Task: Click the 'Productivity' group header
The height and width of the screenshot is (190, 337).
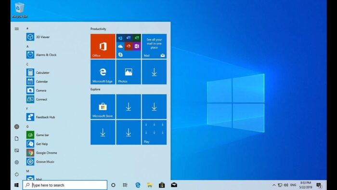Action: 98,29
